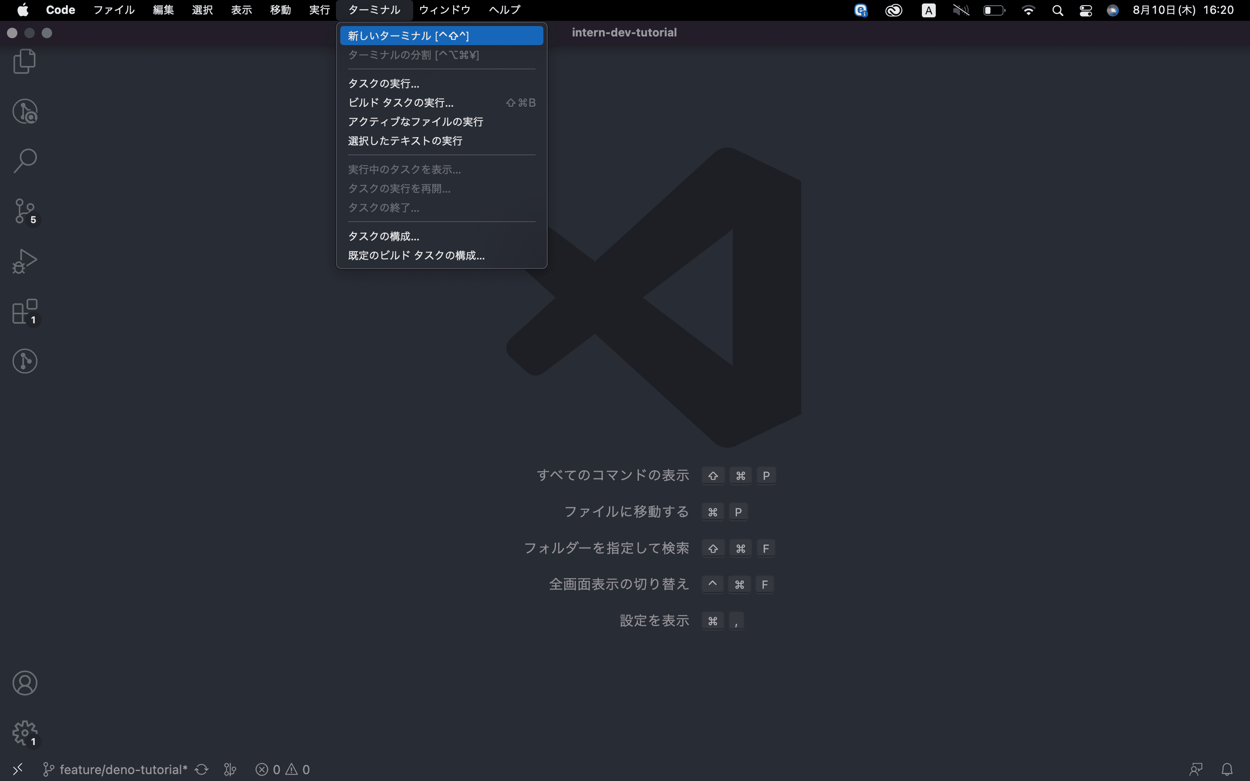
Task: Click the ファイルに移動する shortcut text
Action: pos(626,512)
